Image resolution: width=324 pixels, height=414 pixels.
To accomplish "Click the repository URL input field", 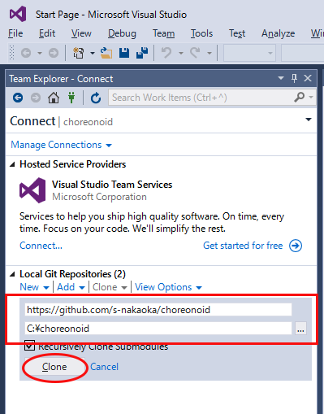I will pos(158,310).
